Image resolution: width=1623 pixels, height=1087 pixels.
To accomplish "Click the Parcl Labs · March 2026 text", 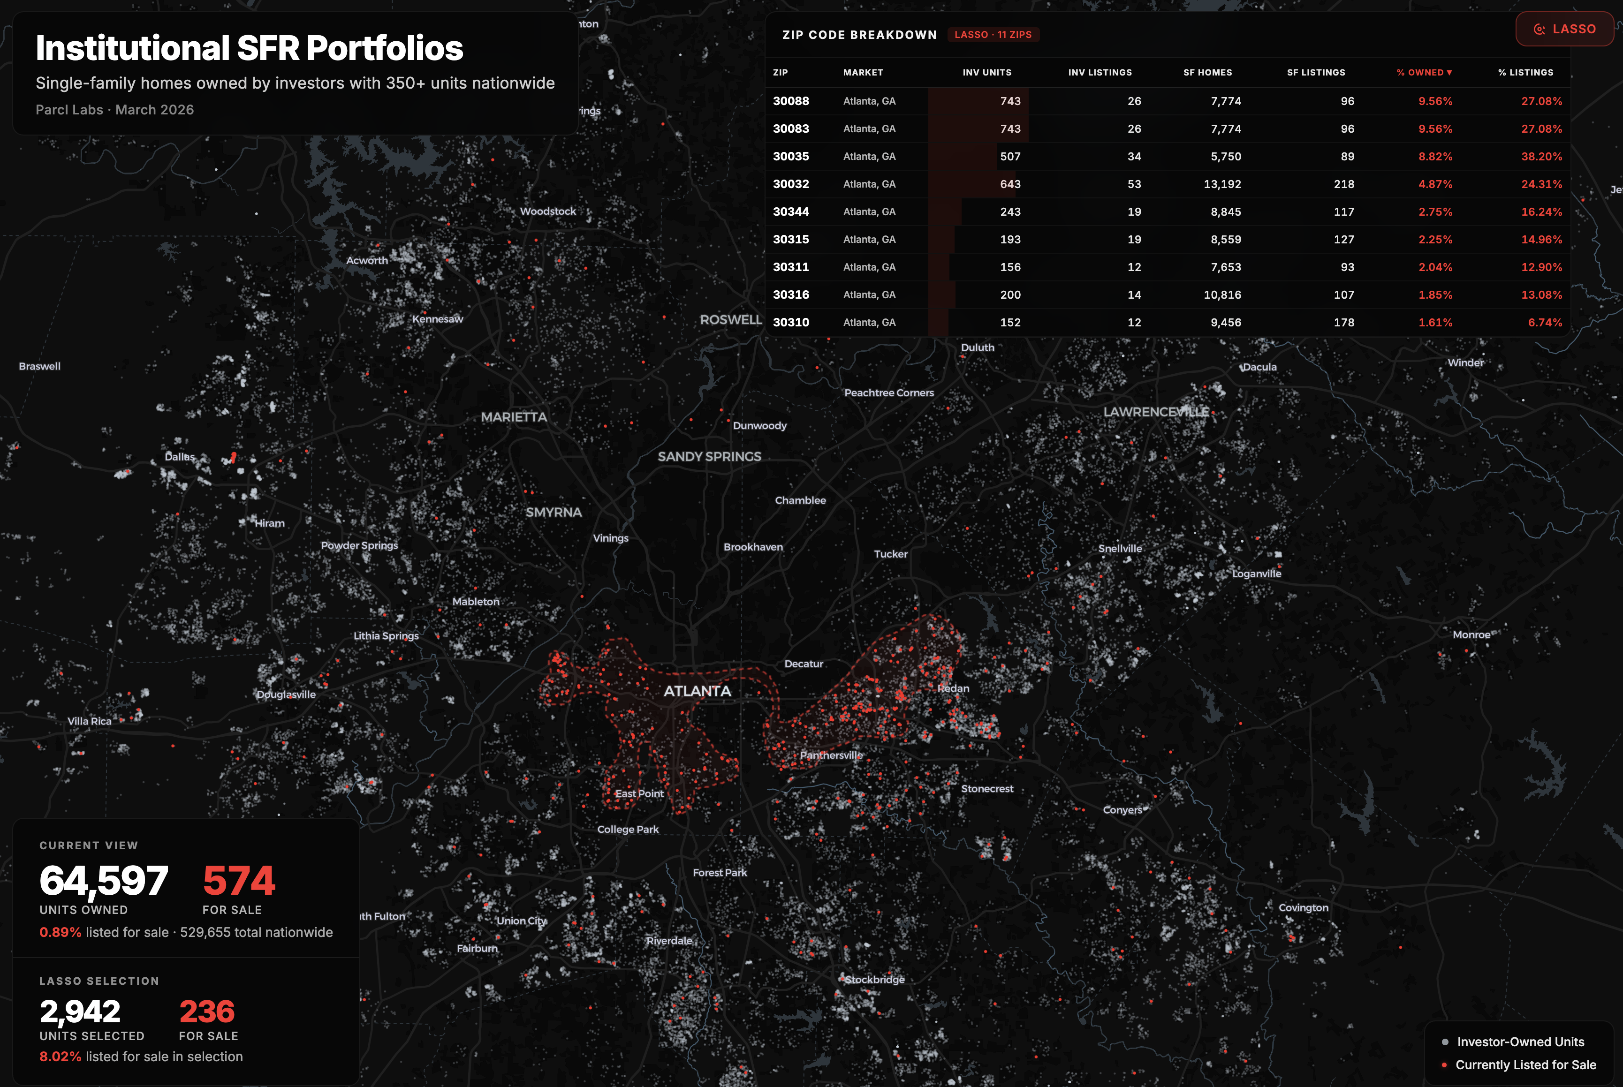I will pos(114,110).
